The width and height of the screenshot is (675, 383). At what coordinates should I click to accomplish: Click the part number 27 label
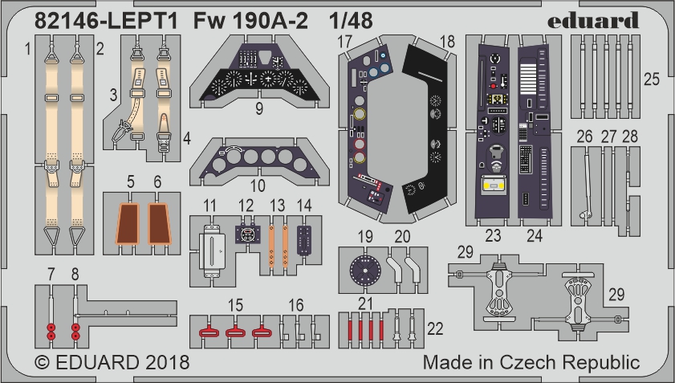(x=608, y=136)
